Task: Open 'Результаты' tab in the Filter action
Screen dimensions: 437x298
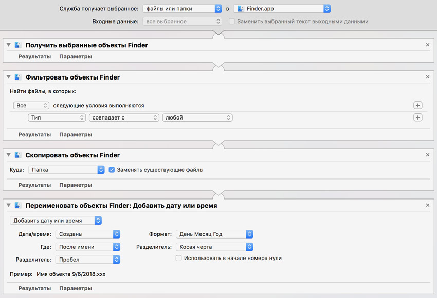Action: tap(34, 135)
